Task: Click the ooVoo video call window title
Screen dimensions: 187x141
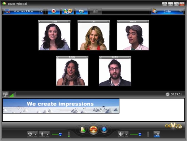Action: tap(18, 4)
